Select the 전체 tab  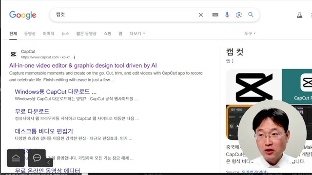click(13, 34)
